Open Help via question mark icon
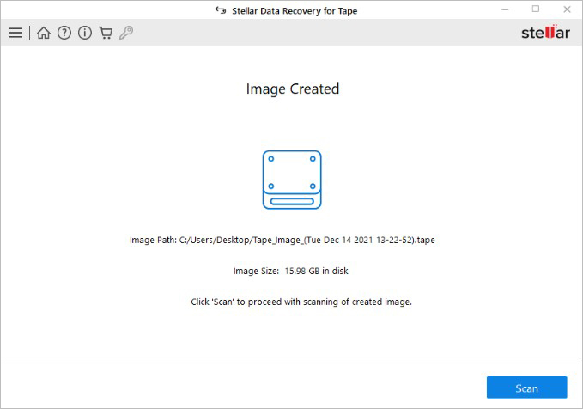Image resolution: width=583 pixels, height=409 pixels. coord(64,34)
